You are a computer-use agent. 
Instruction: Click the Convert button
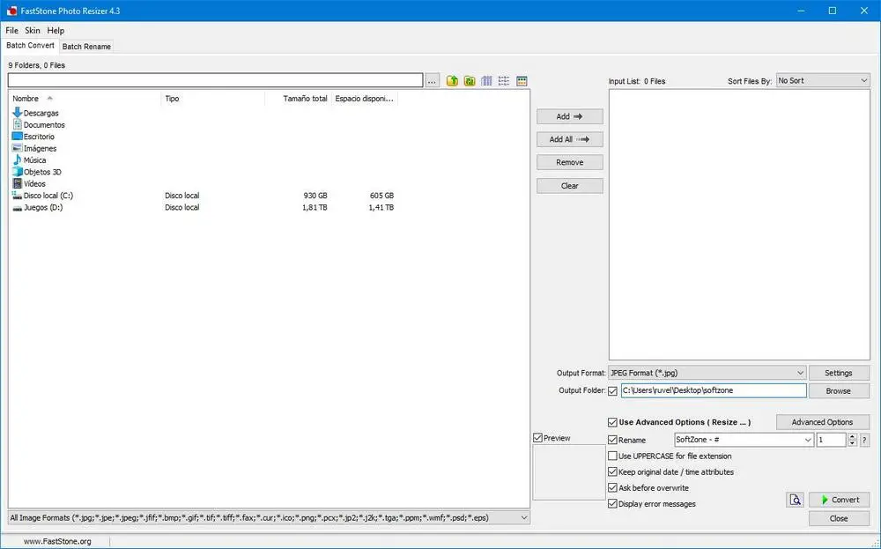pyautogui.click(x=840, y=500)
